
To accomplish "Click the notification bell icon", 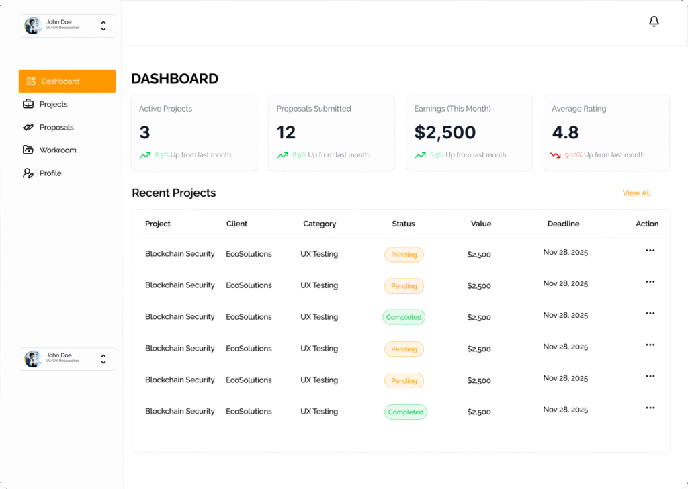I will click(654, 21).
